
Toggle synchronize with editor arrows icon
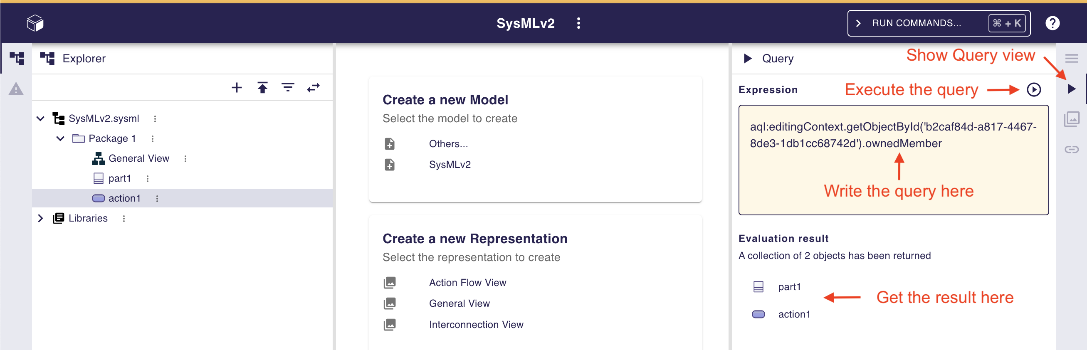pos(313,87)
